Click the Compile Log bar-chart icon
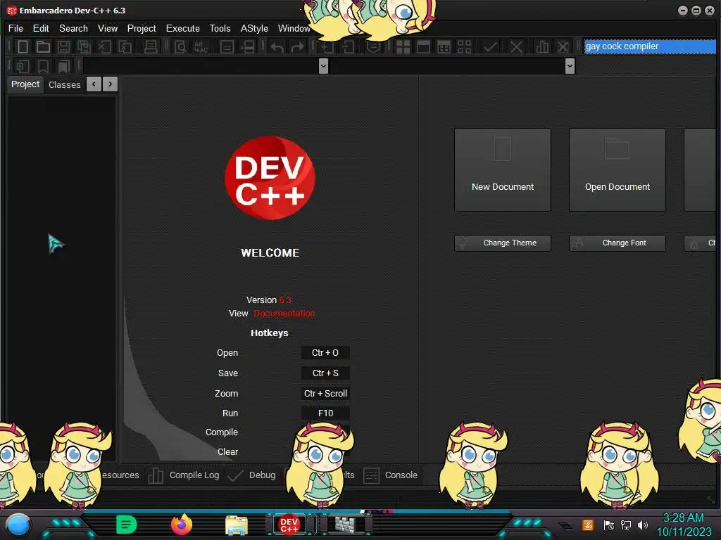 click(x=156, y=475)
